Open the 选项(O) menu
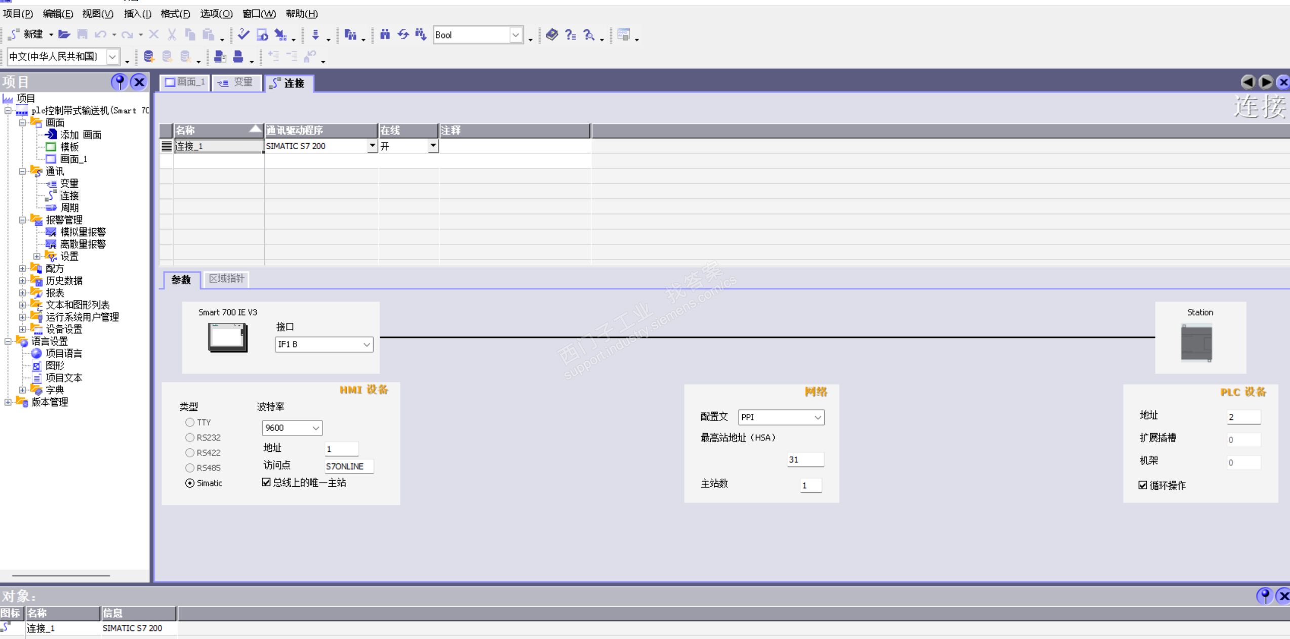Screen dimensions: 1290x639 pyautogui.click(x=216, y=14)
